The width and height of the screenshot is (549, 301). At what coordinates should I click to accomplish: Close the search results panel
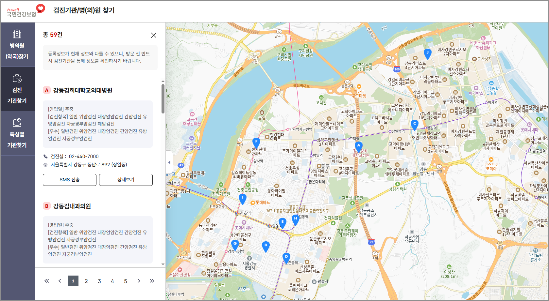click(x=154, y=35)
